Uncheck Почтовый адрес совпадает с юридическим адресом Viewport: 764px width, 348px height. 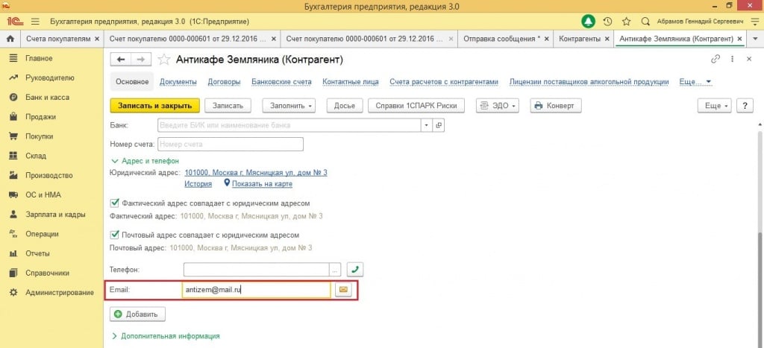pyautogui.click(x=115, y=235)
